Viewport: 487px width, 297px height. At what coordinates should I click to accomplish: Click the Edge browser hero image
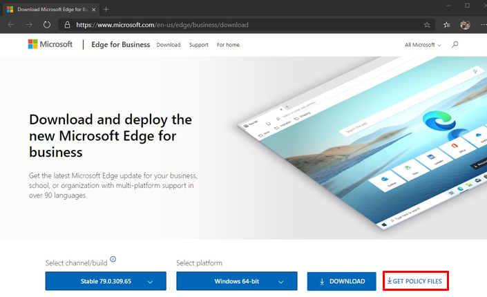(362, 143)
